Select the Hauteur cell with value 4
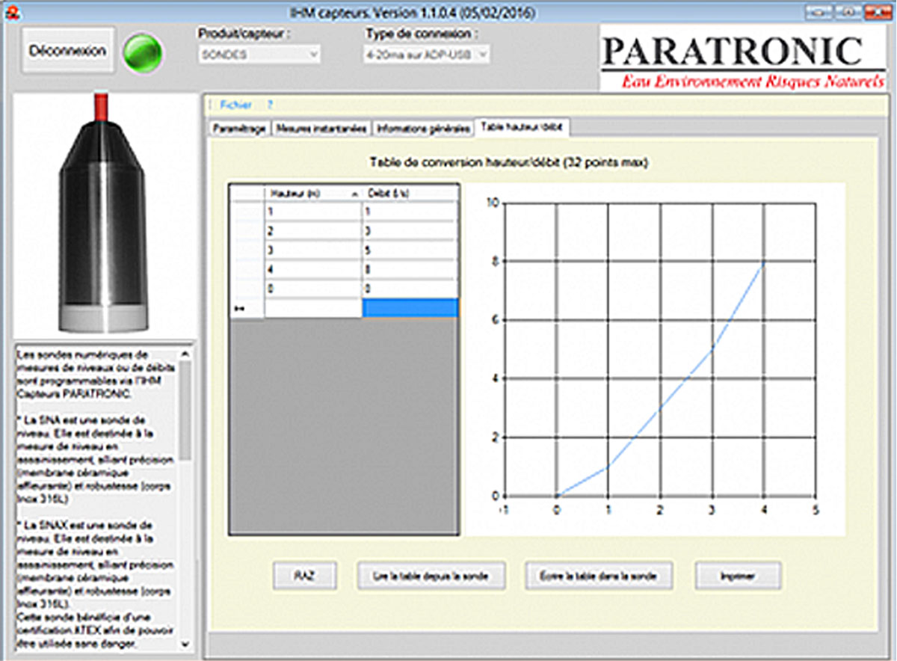 [x=313, y=269]
